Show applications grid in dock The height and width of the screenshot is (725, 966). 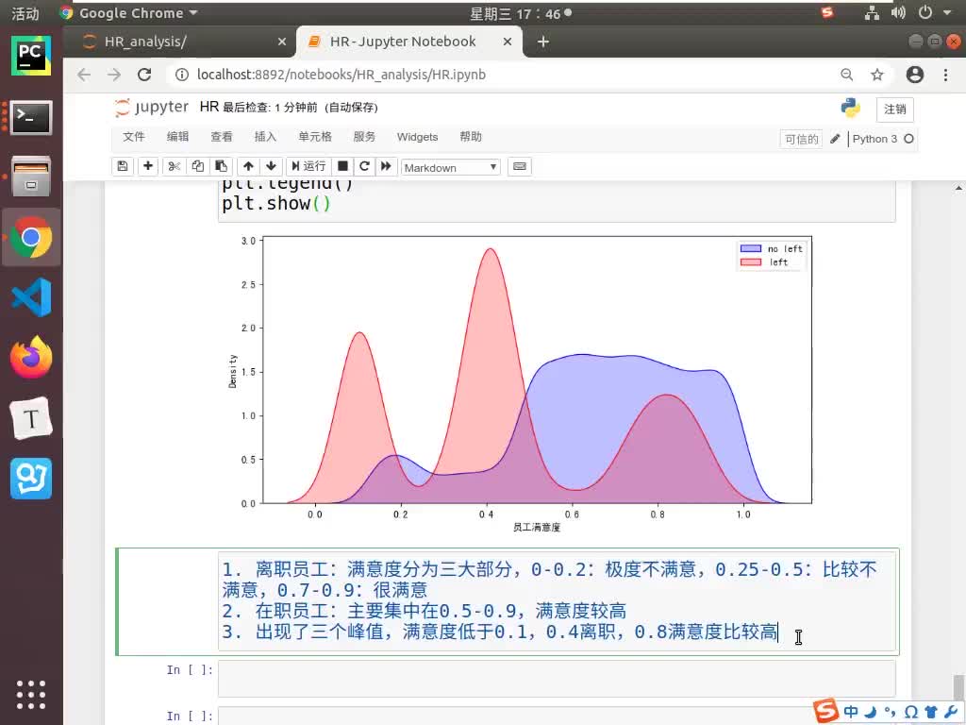(x=31, y=695)
